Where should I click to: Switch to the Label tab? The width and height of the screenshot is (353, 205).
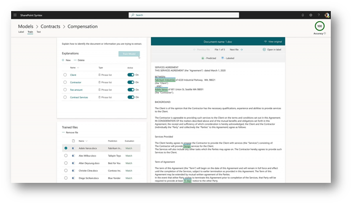click(x=21, y=32)
